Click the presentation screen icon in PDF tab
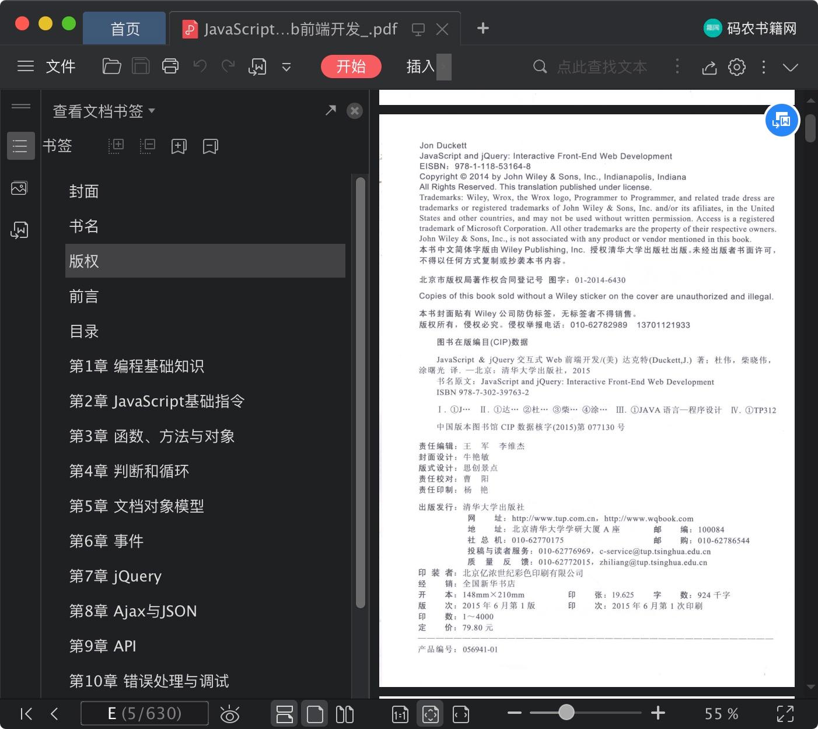The image size is (818, 729). click(418, 29)
